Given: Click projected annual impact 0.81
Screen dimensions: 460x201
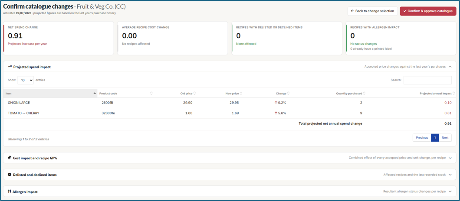Looking at the screenshot, I should click(x=448, y=113).
